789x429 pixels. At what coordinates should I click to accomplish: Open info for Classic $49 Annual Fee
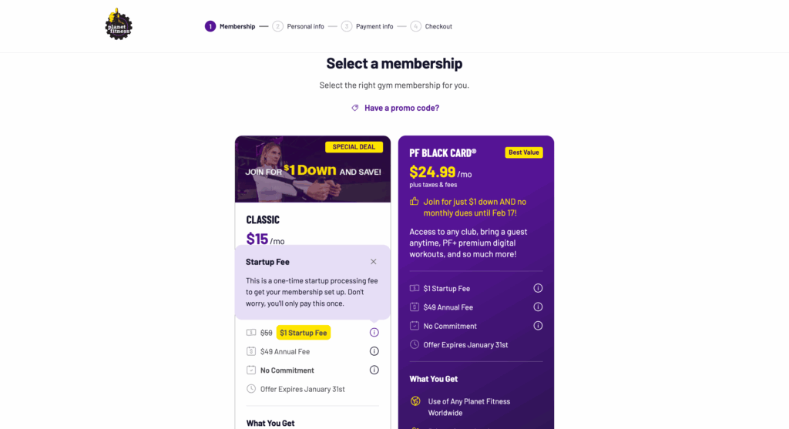(x=374, y=351)
